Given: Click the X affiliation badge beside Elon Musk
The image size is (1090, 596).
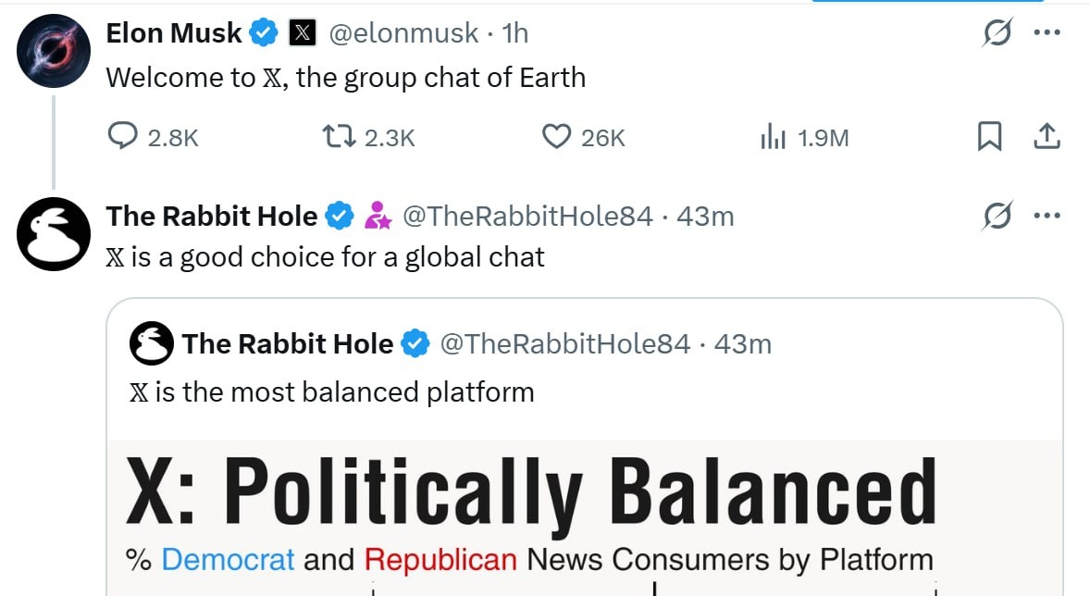Looking at the screenshot, I should (x=304, y=31).
